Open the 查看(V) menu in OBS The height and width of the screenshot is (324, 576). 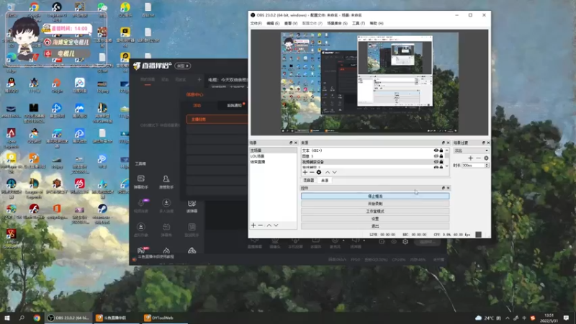click(x=291, y=23)
